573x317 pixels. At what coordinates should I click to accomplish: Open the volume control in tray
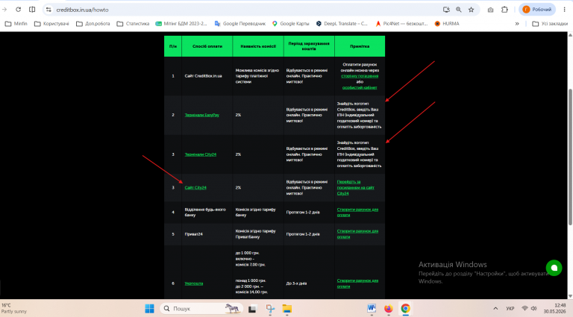click(x=533, y=309)
